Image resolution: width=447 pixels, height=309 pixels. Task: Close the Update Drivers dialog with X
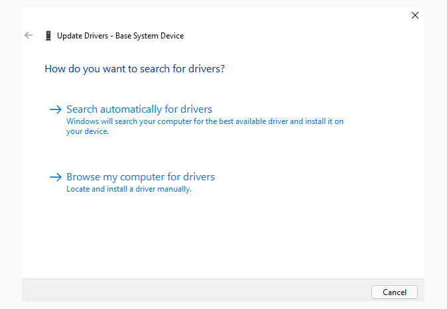click(415, 15)
